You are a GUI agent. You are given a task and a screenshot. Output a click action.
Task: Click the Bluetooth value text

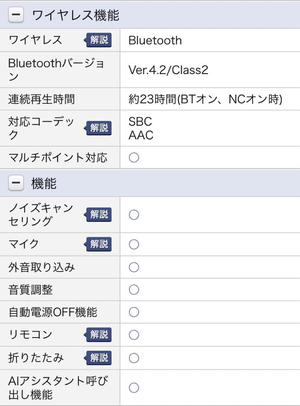click(154, 40)
